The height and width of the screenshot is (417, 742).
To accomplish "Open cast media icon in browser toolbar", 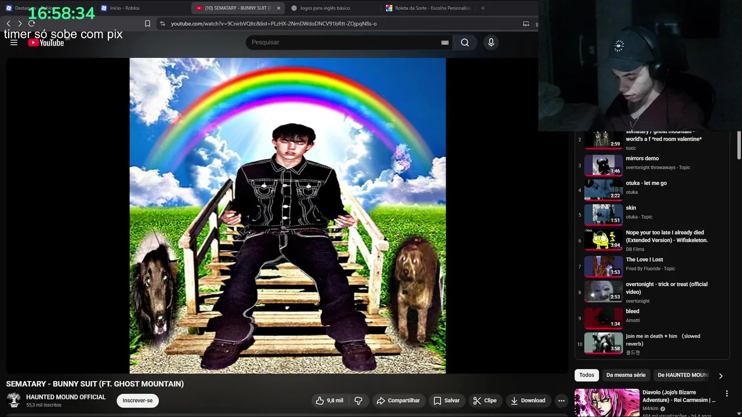I will [x=526, y=24].
